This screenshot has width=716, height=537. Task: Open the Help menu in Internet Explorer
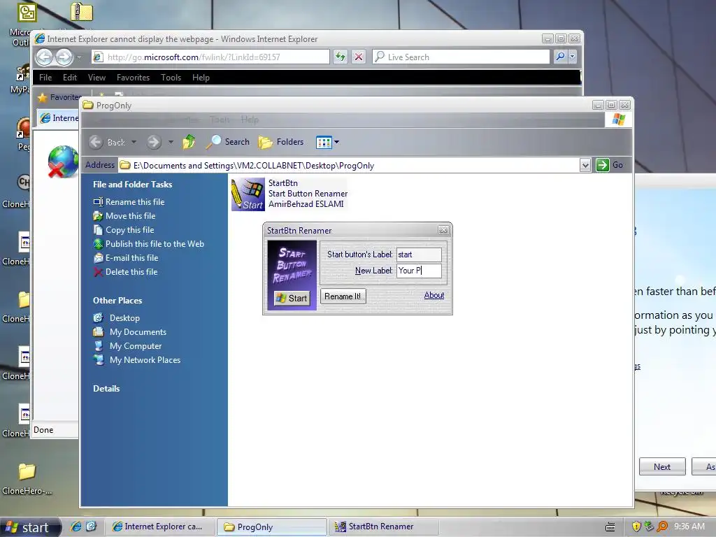coord(201,78)
